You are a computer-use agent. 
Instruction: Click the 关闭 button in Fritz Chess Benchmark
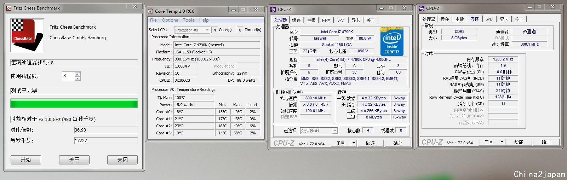122,160
